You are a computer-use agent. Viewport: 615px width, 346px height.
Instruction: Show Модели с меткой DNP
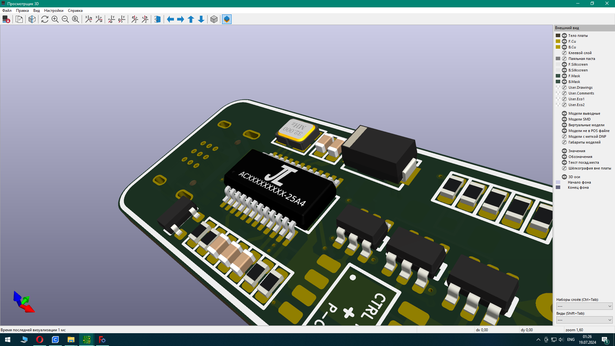(564, 136)
